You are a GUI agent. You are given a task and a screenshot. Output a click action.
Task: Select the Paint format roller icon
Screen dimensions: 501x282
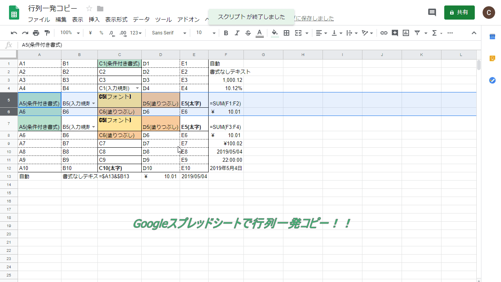pos(47,33)
